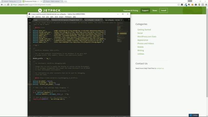Switch to Pluggedin Radio episode tab
This screenshot has height=117, width=208.
(x=66, y=20)
